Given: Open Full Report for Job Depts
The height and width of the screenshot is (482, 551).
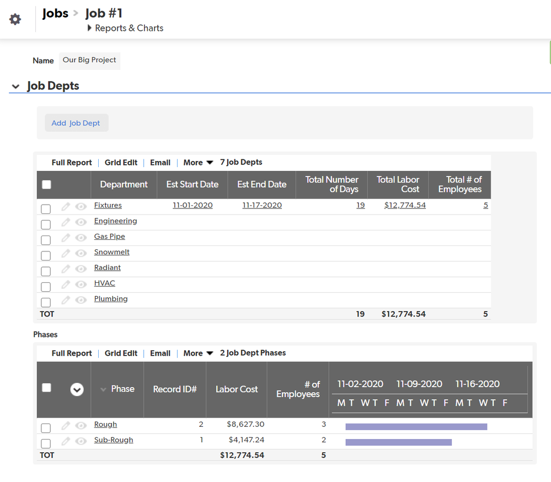Looking at the screenshot, I should pyautogui.click(x=72, y=163).
